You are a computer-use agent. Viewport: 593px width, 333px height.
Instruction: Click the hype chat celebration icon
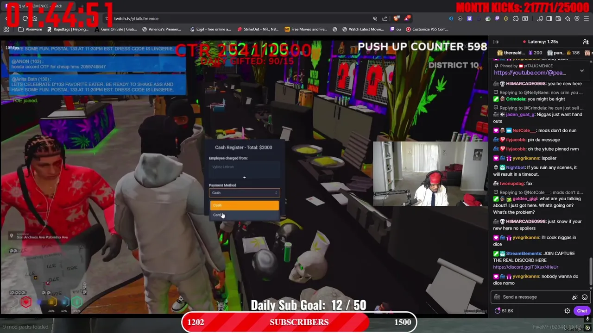pos(575,297)
